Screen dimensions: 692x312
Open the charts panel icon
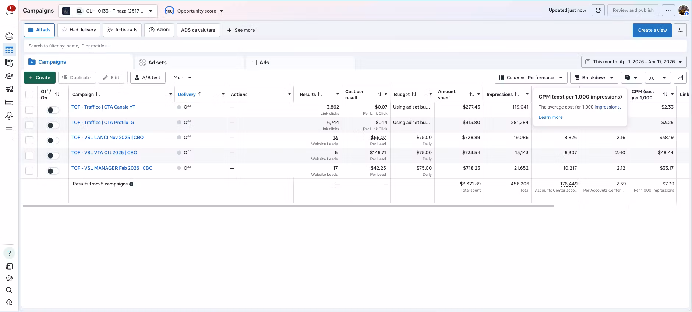(680, 78)
